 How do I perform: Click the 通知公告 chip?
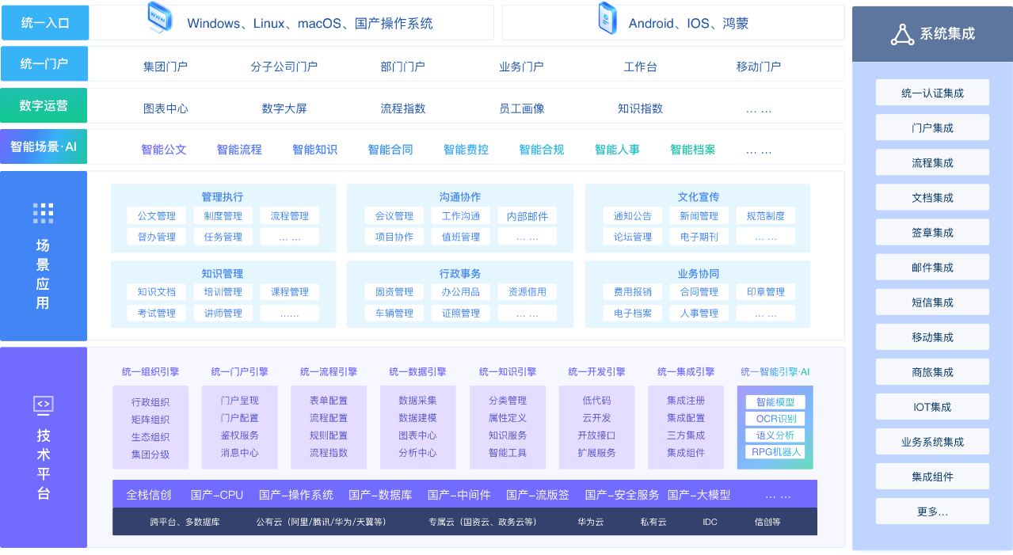click(x=632, y=215)
